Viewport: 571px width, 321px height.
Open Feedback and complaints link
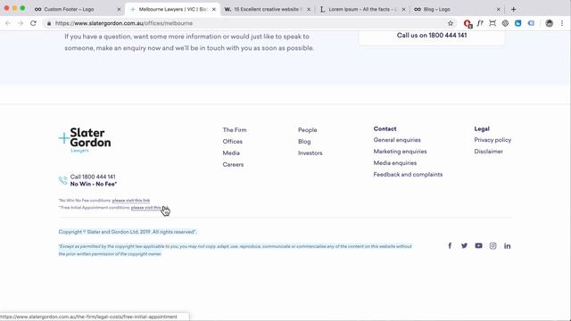pyautogui.click(x=408, y=175)
